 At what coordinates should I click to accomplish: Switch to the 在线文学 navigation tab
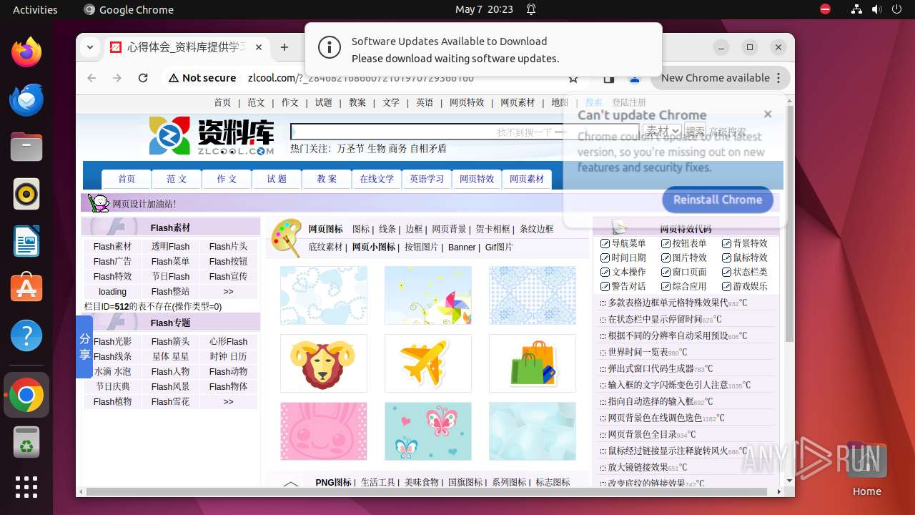[x=377, y=179]
